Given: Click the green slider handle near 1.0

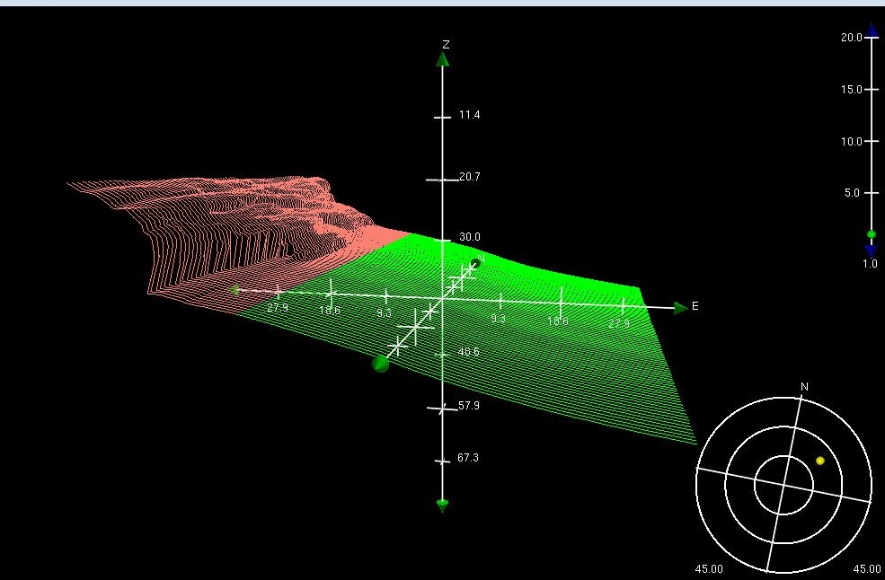Looking at the screenshot, I should point(871,235).
